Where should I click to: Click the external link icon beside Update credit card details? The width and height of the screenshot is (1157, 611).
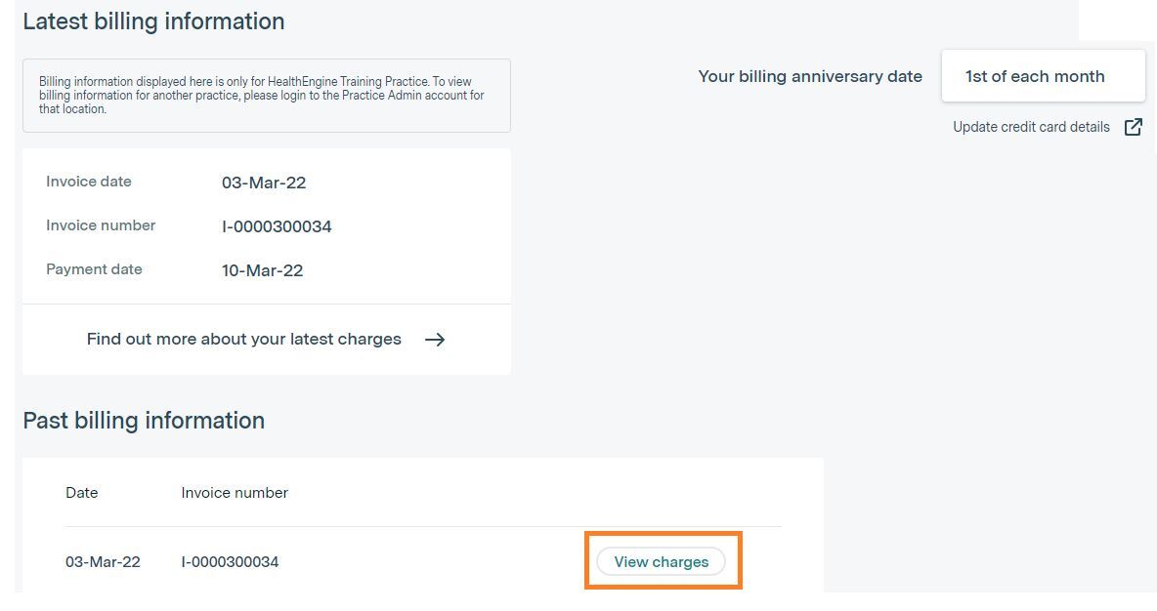click(x=1133, y=127)
